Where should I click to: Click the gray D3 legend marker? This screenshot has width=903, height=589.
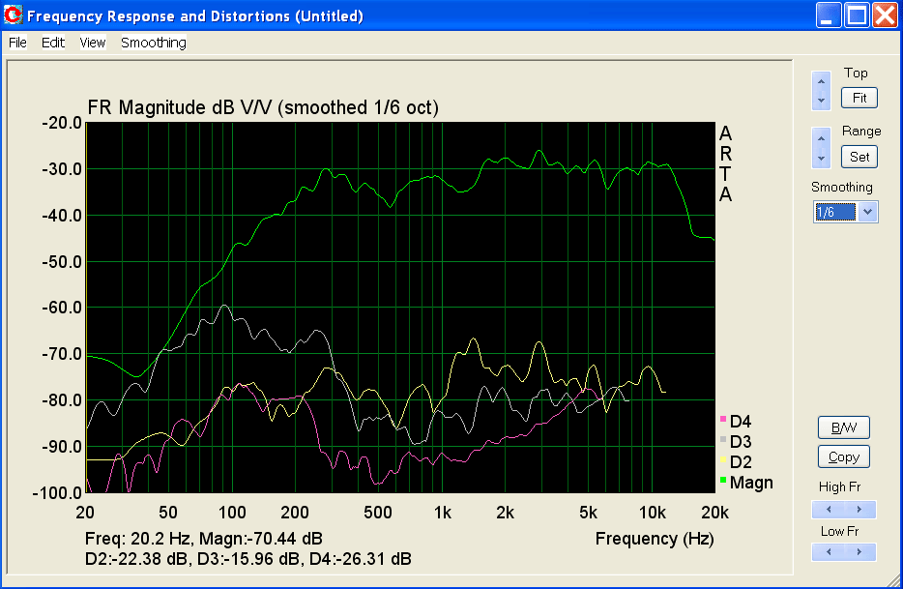[723, 439]
